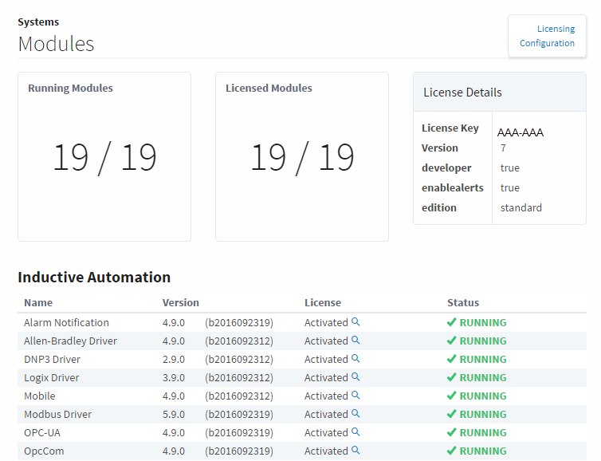Open OpcCom license magnifier icon
The image size is (601, 461).
[356, 451]
